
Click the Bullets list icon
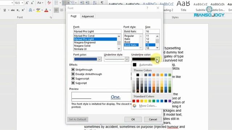coord(56,3)
